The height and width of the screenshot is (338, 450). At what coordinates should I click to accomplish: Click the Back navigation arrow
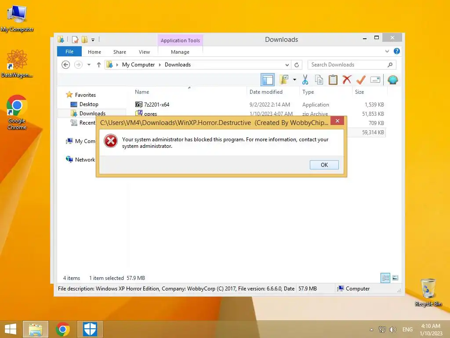pos(66,65)
